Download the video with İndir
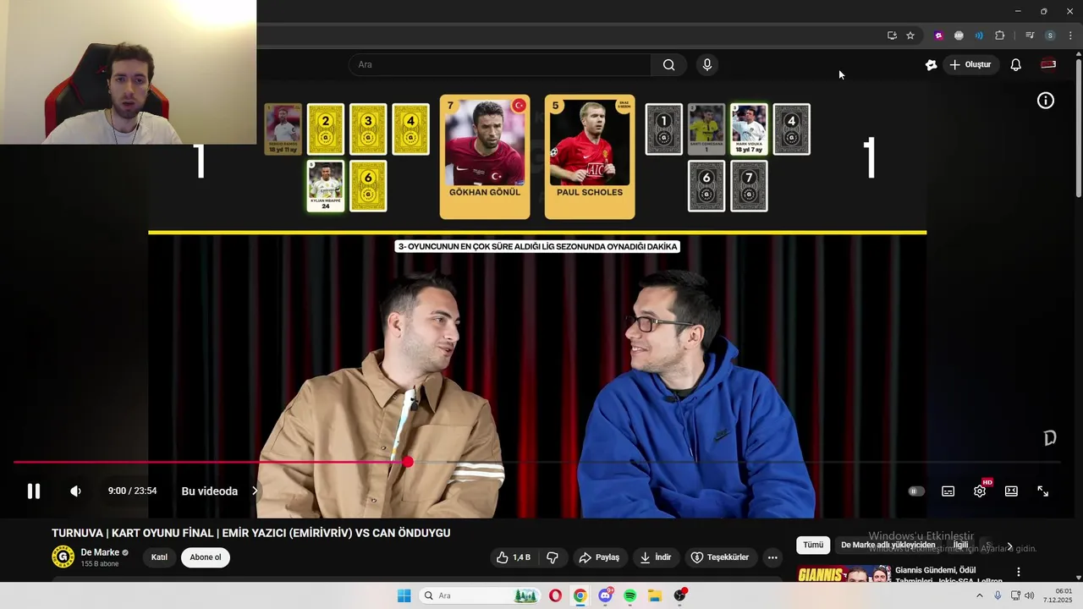 pyautogui.click(x=655, y=557)
